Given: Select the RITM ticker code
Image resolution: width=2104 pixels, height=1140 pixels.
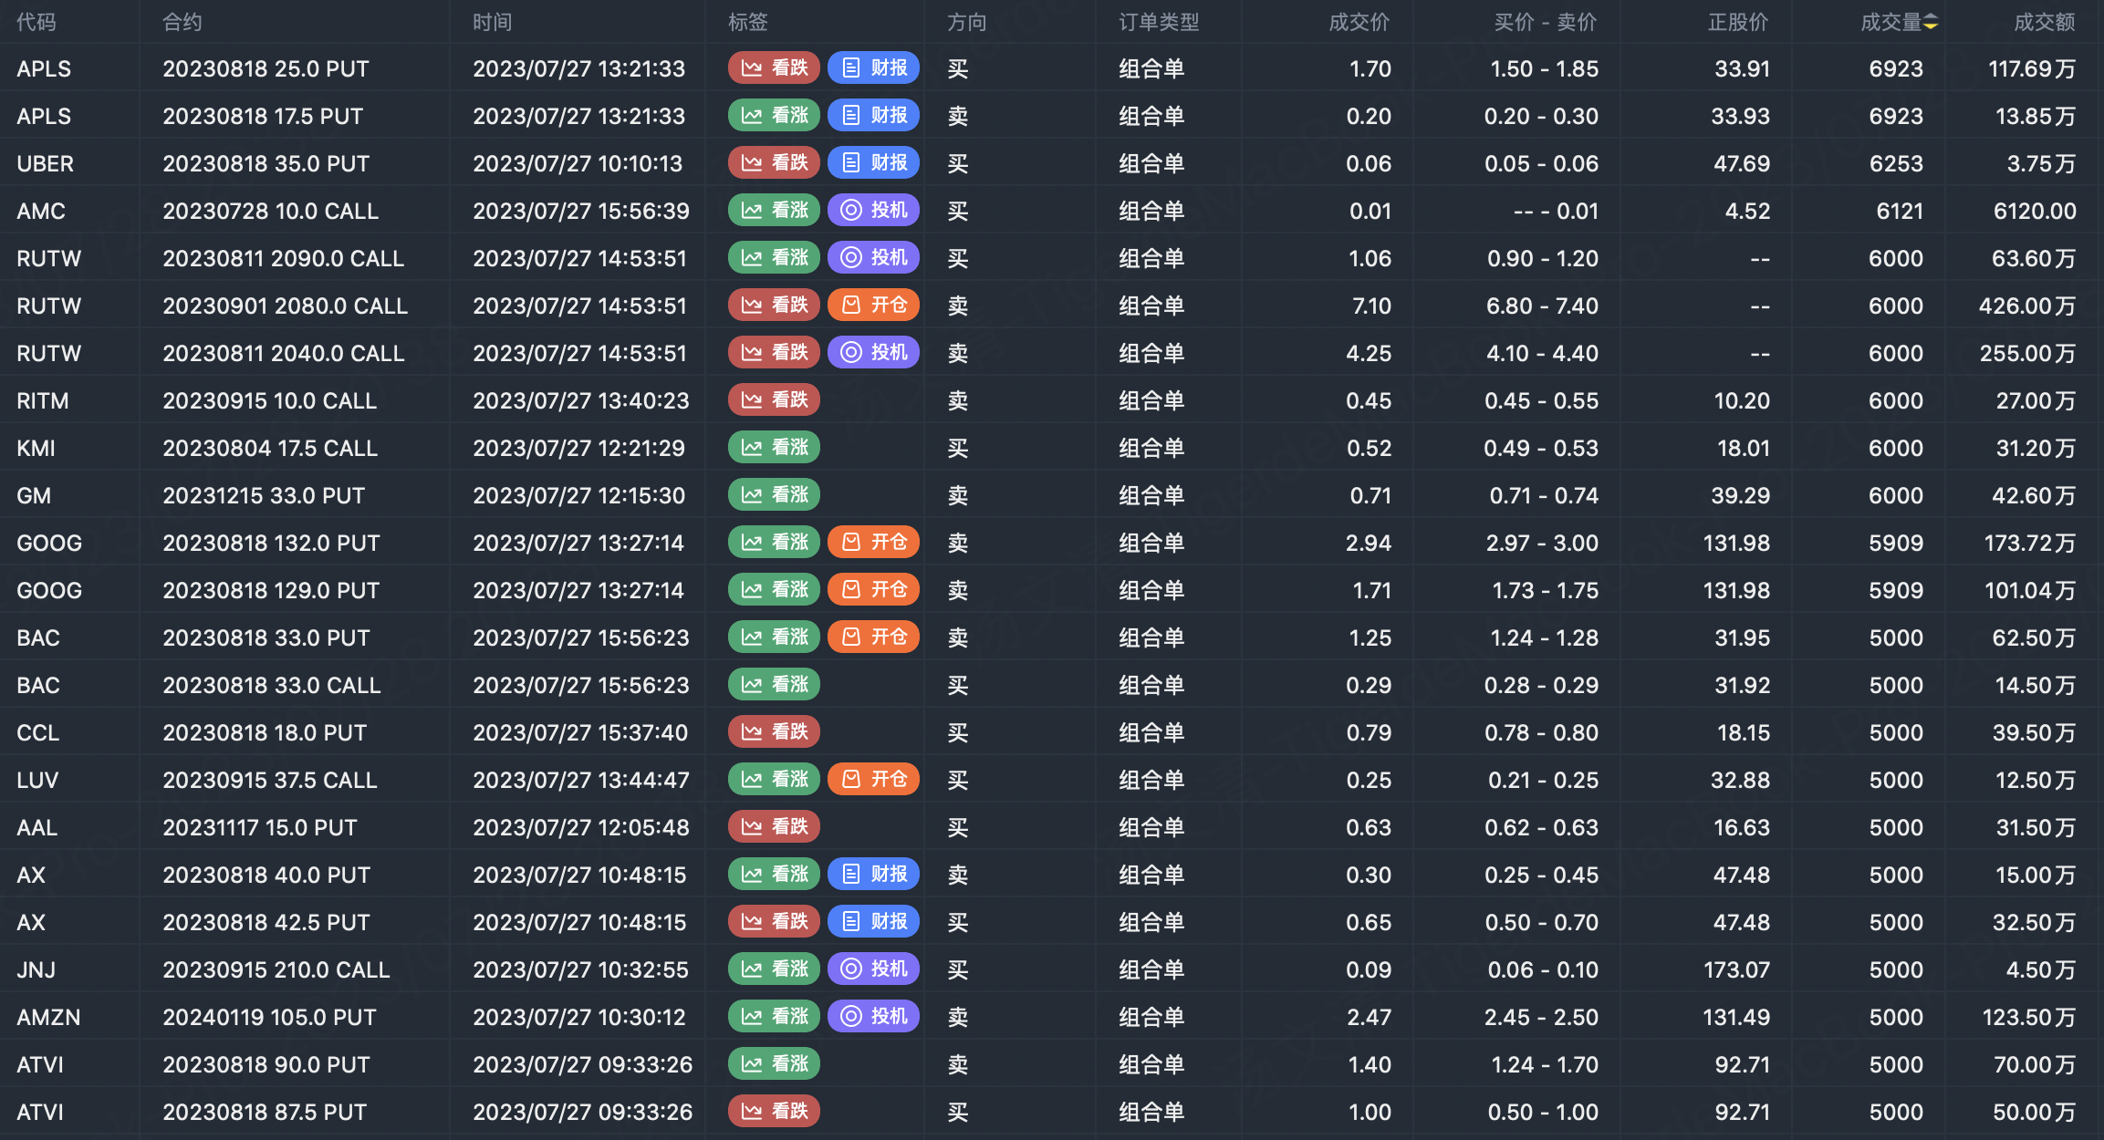Looking at the screenshot, I should point(43,401).
